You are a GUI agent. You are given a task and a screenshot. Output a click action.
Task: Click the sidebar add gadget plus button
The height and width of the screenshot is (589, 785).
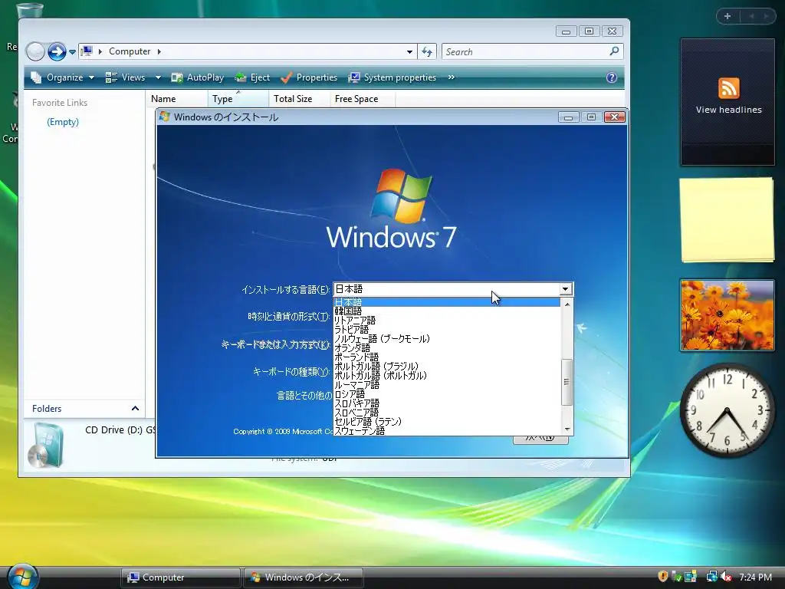[x=728, y=17]
